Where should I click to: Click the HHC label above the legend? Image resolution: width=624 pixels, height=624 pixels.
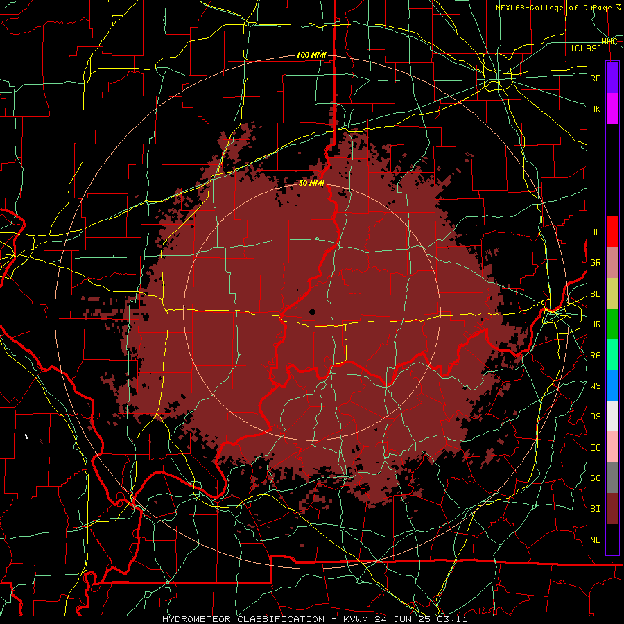(x=609, y=42)
